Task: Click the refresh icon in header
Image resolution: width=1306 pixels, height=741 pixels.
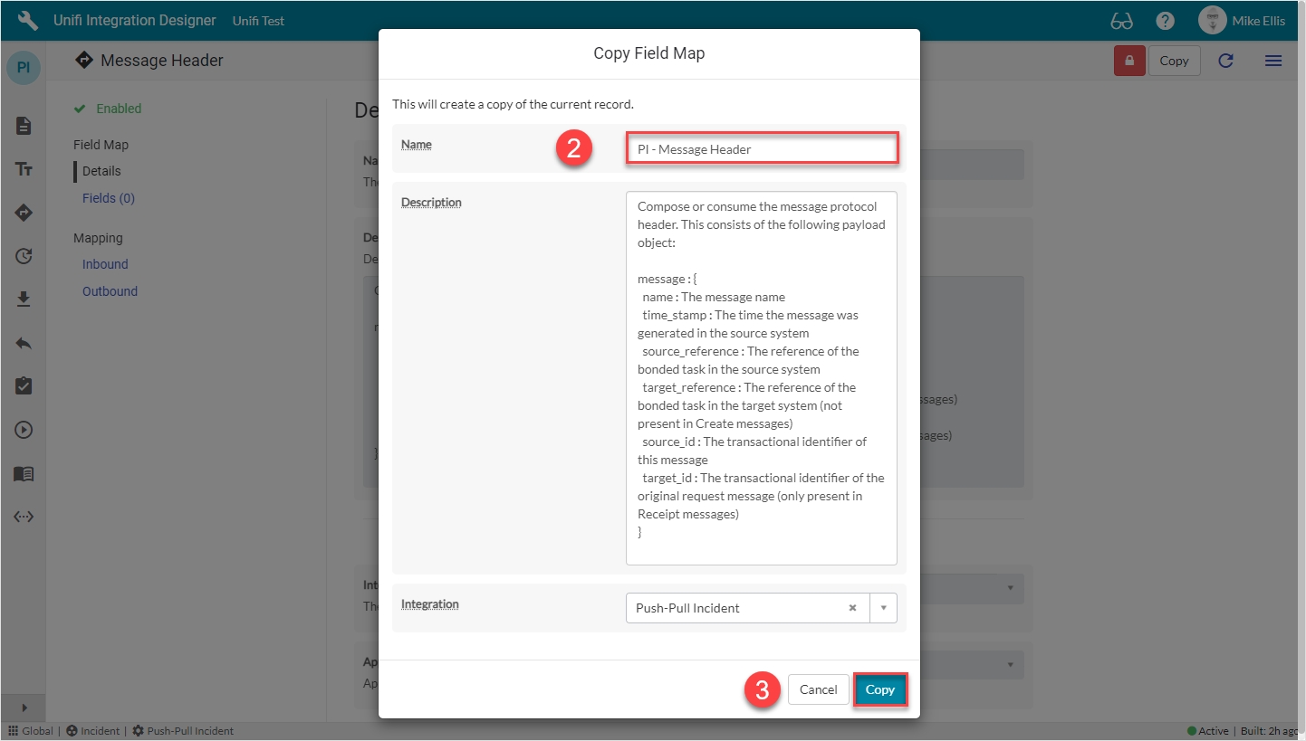Action: [x=1225, y=61]
